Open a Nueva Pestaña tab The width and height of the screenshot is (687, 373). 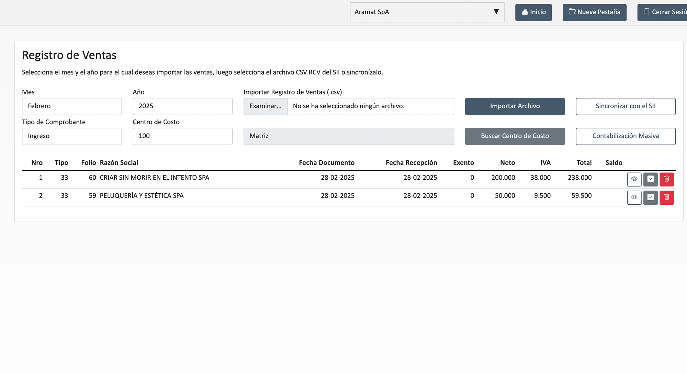[594, 12]
